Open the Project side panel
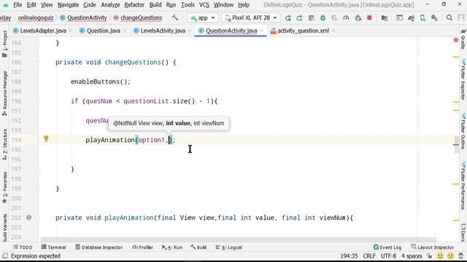This screenshot has width=467, height=262. point(4,44)
